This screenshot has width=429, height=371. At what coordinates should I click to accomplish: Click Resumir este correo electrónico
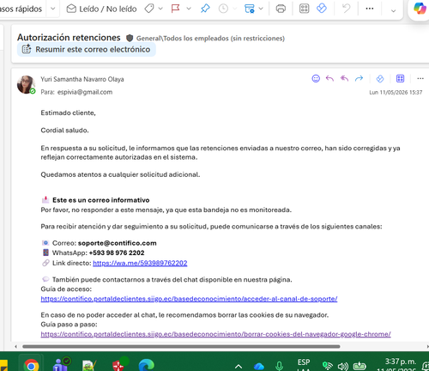coord(87,49)
